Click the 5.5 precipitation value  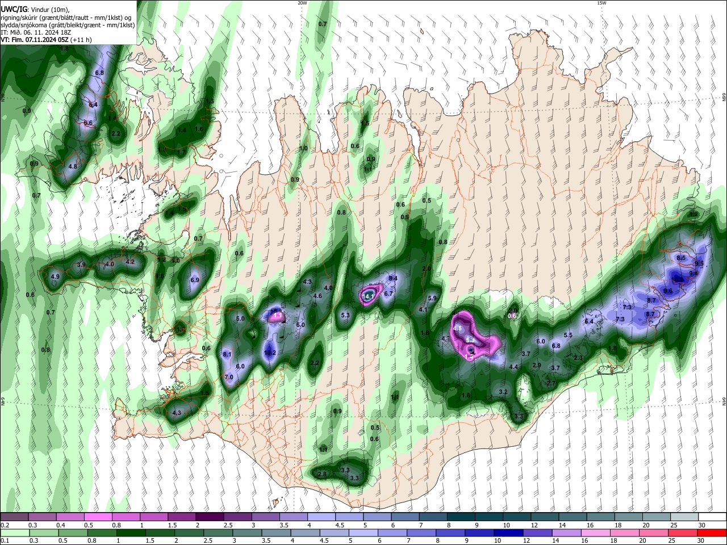(567, 335)
